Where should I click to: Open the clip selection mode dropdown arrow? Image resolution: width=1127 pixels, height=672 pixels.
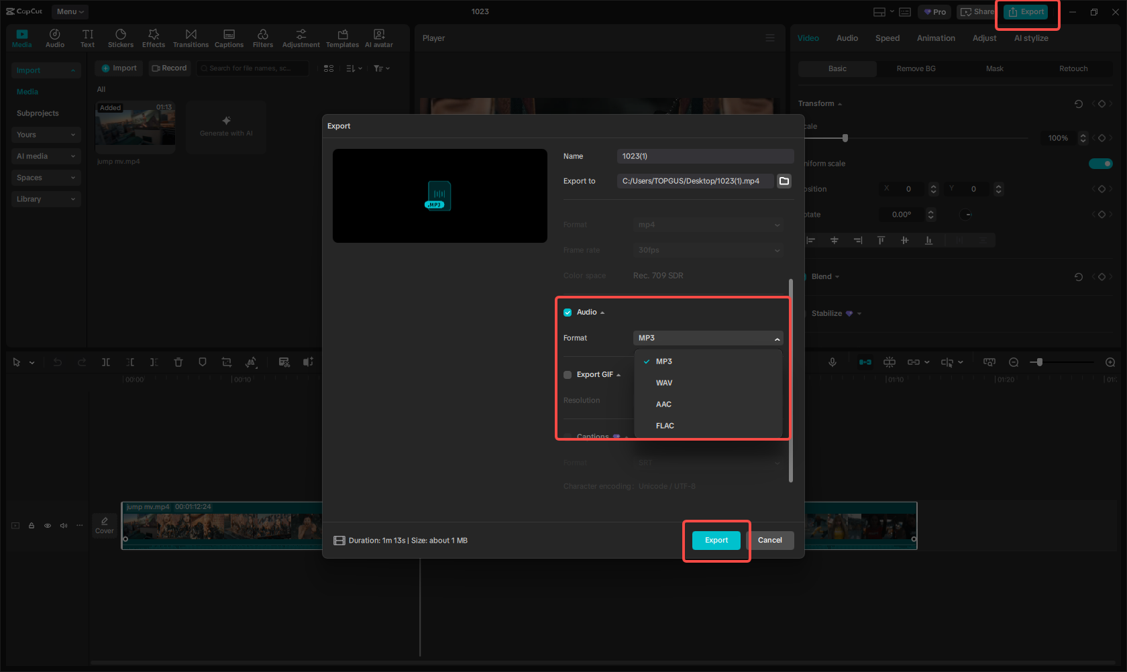pos(31,362)
